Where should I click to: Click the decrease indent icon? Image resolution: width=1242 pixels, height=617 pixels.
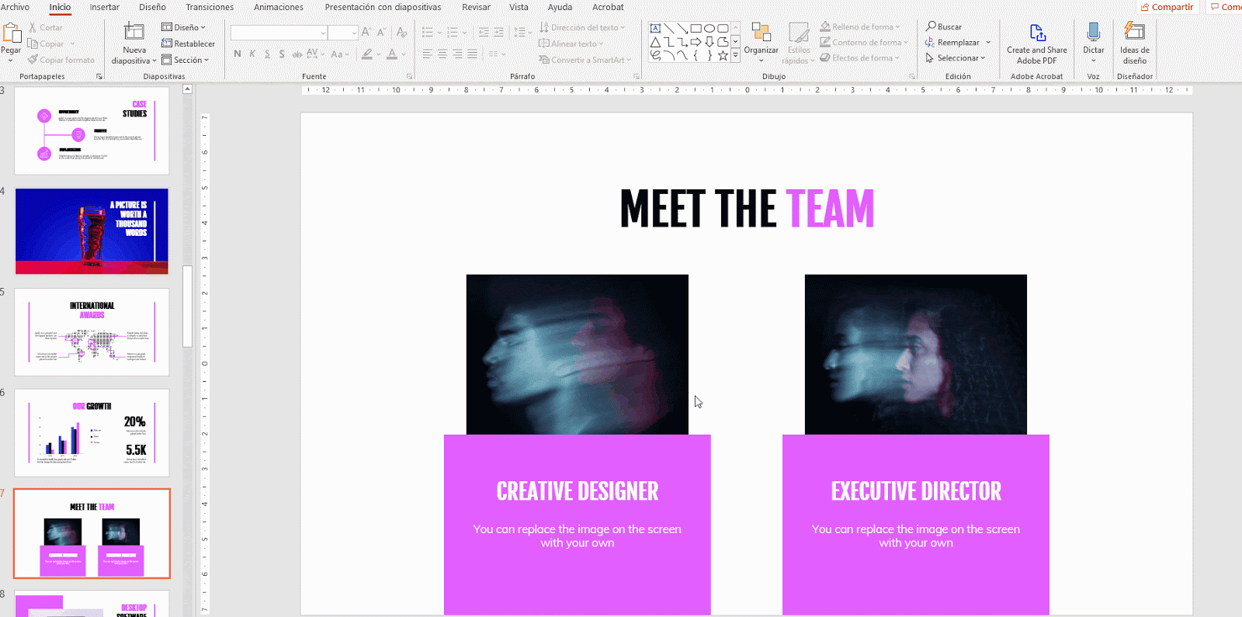(x=484, y=32)
